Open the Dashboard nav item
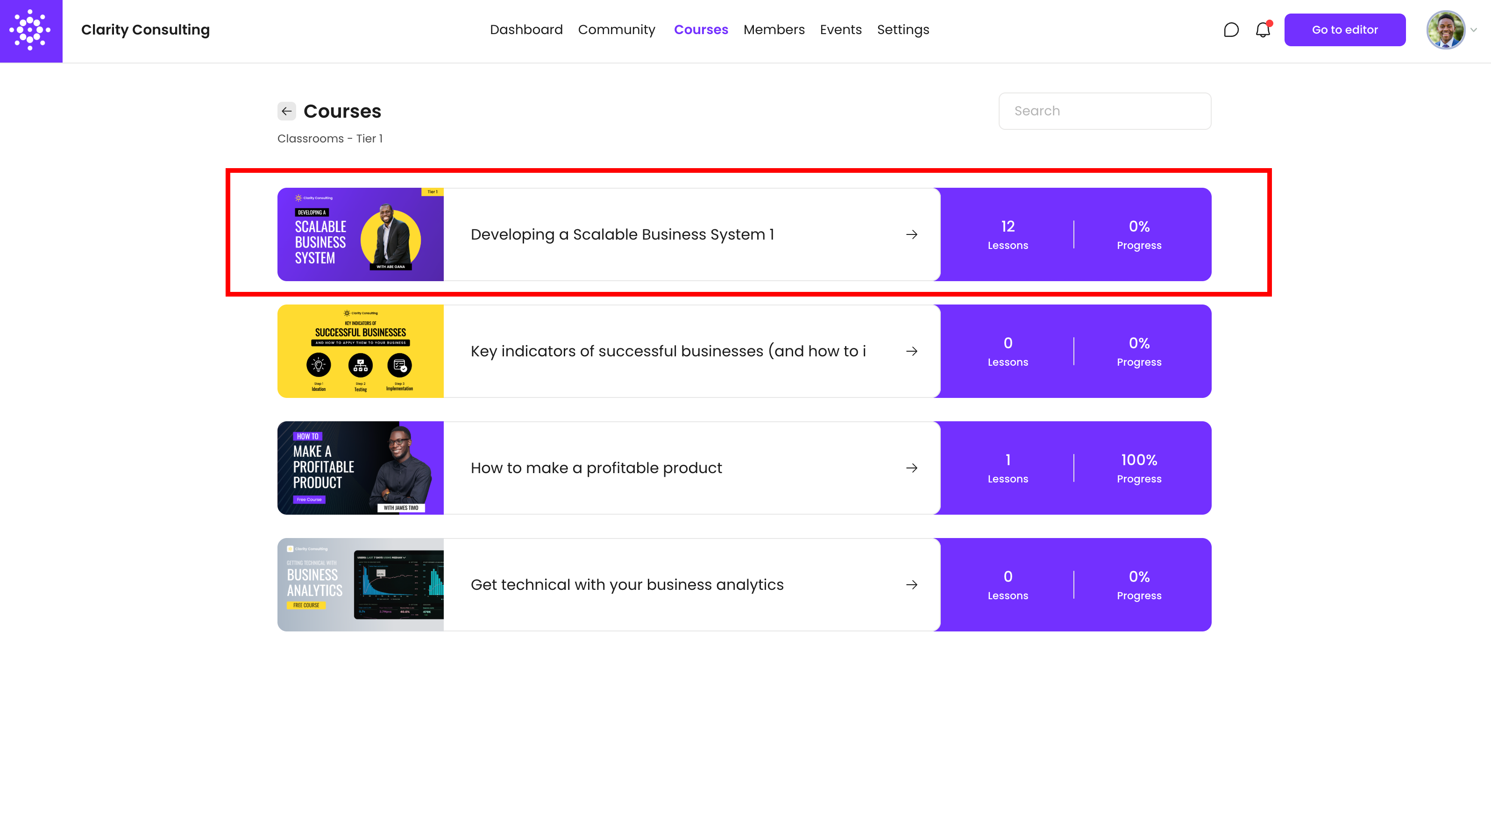The height and width of the screenshot is (836, 1491). [525, 29]
